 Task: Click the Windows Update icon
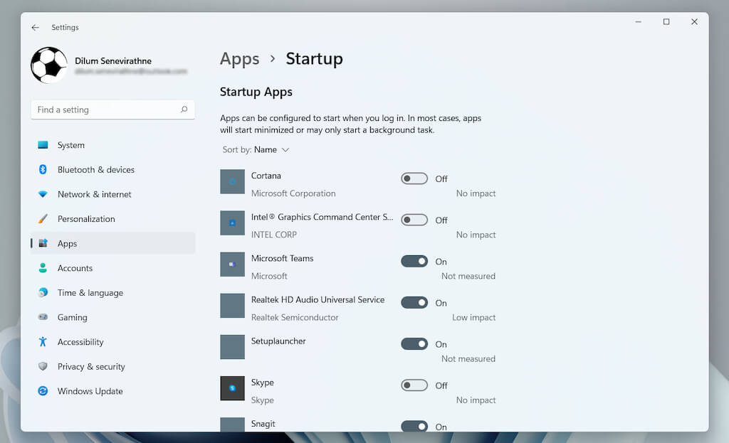click(43, 391)
